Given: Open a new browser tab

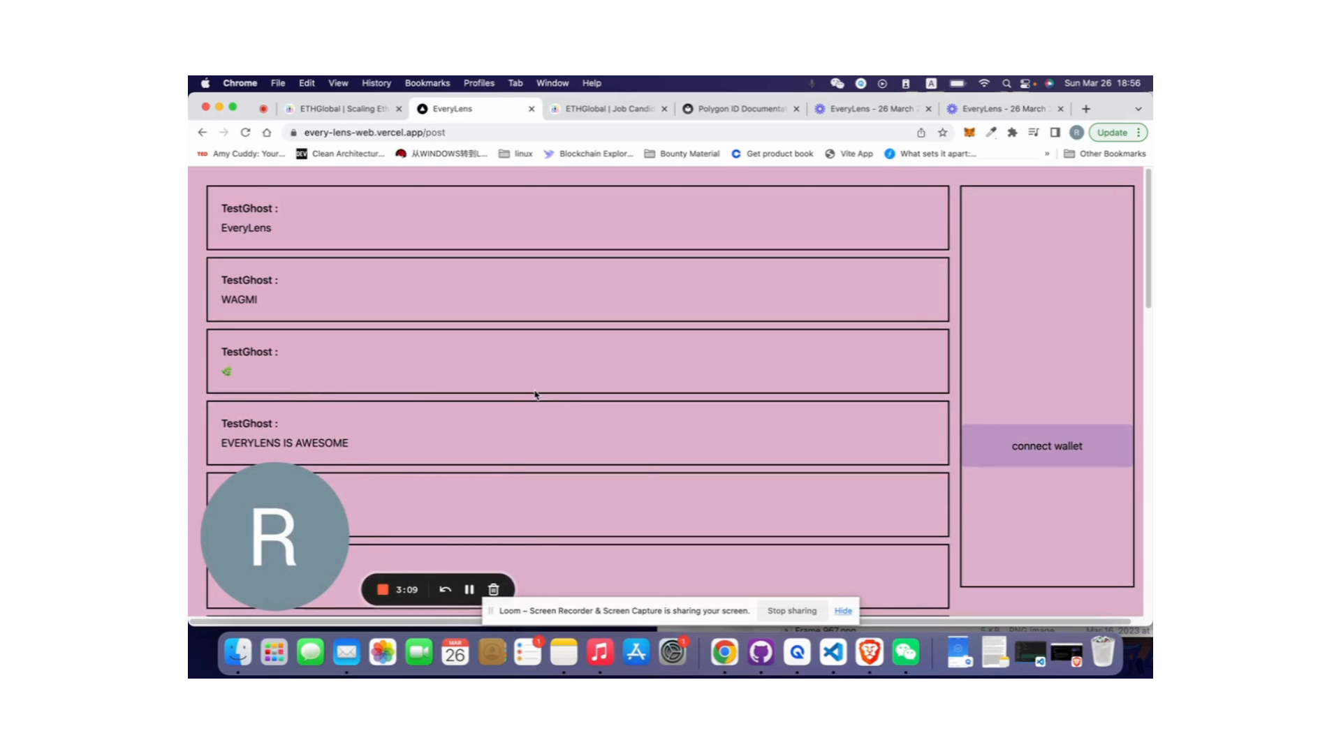Looking at the screenshot, I should click(1086, 109).
